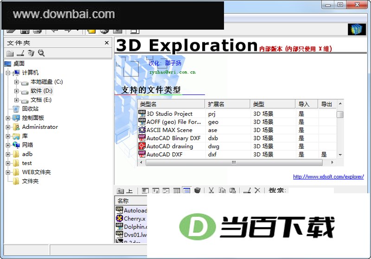Select 本地磁盘 (C:) drive
Image resolution: width=371 pixels, height=259 pixels.
click(47, 82)
